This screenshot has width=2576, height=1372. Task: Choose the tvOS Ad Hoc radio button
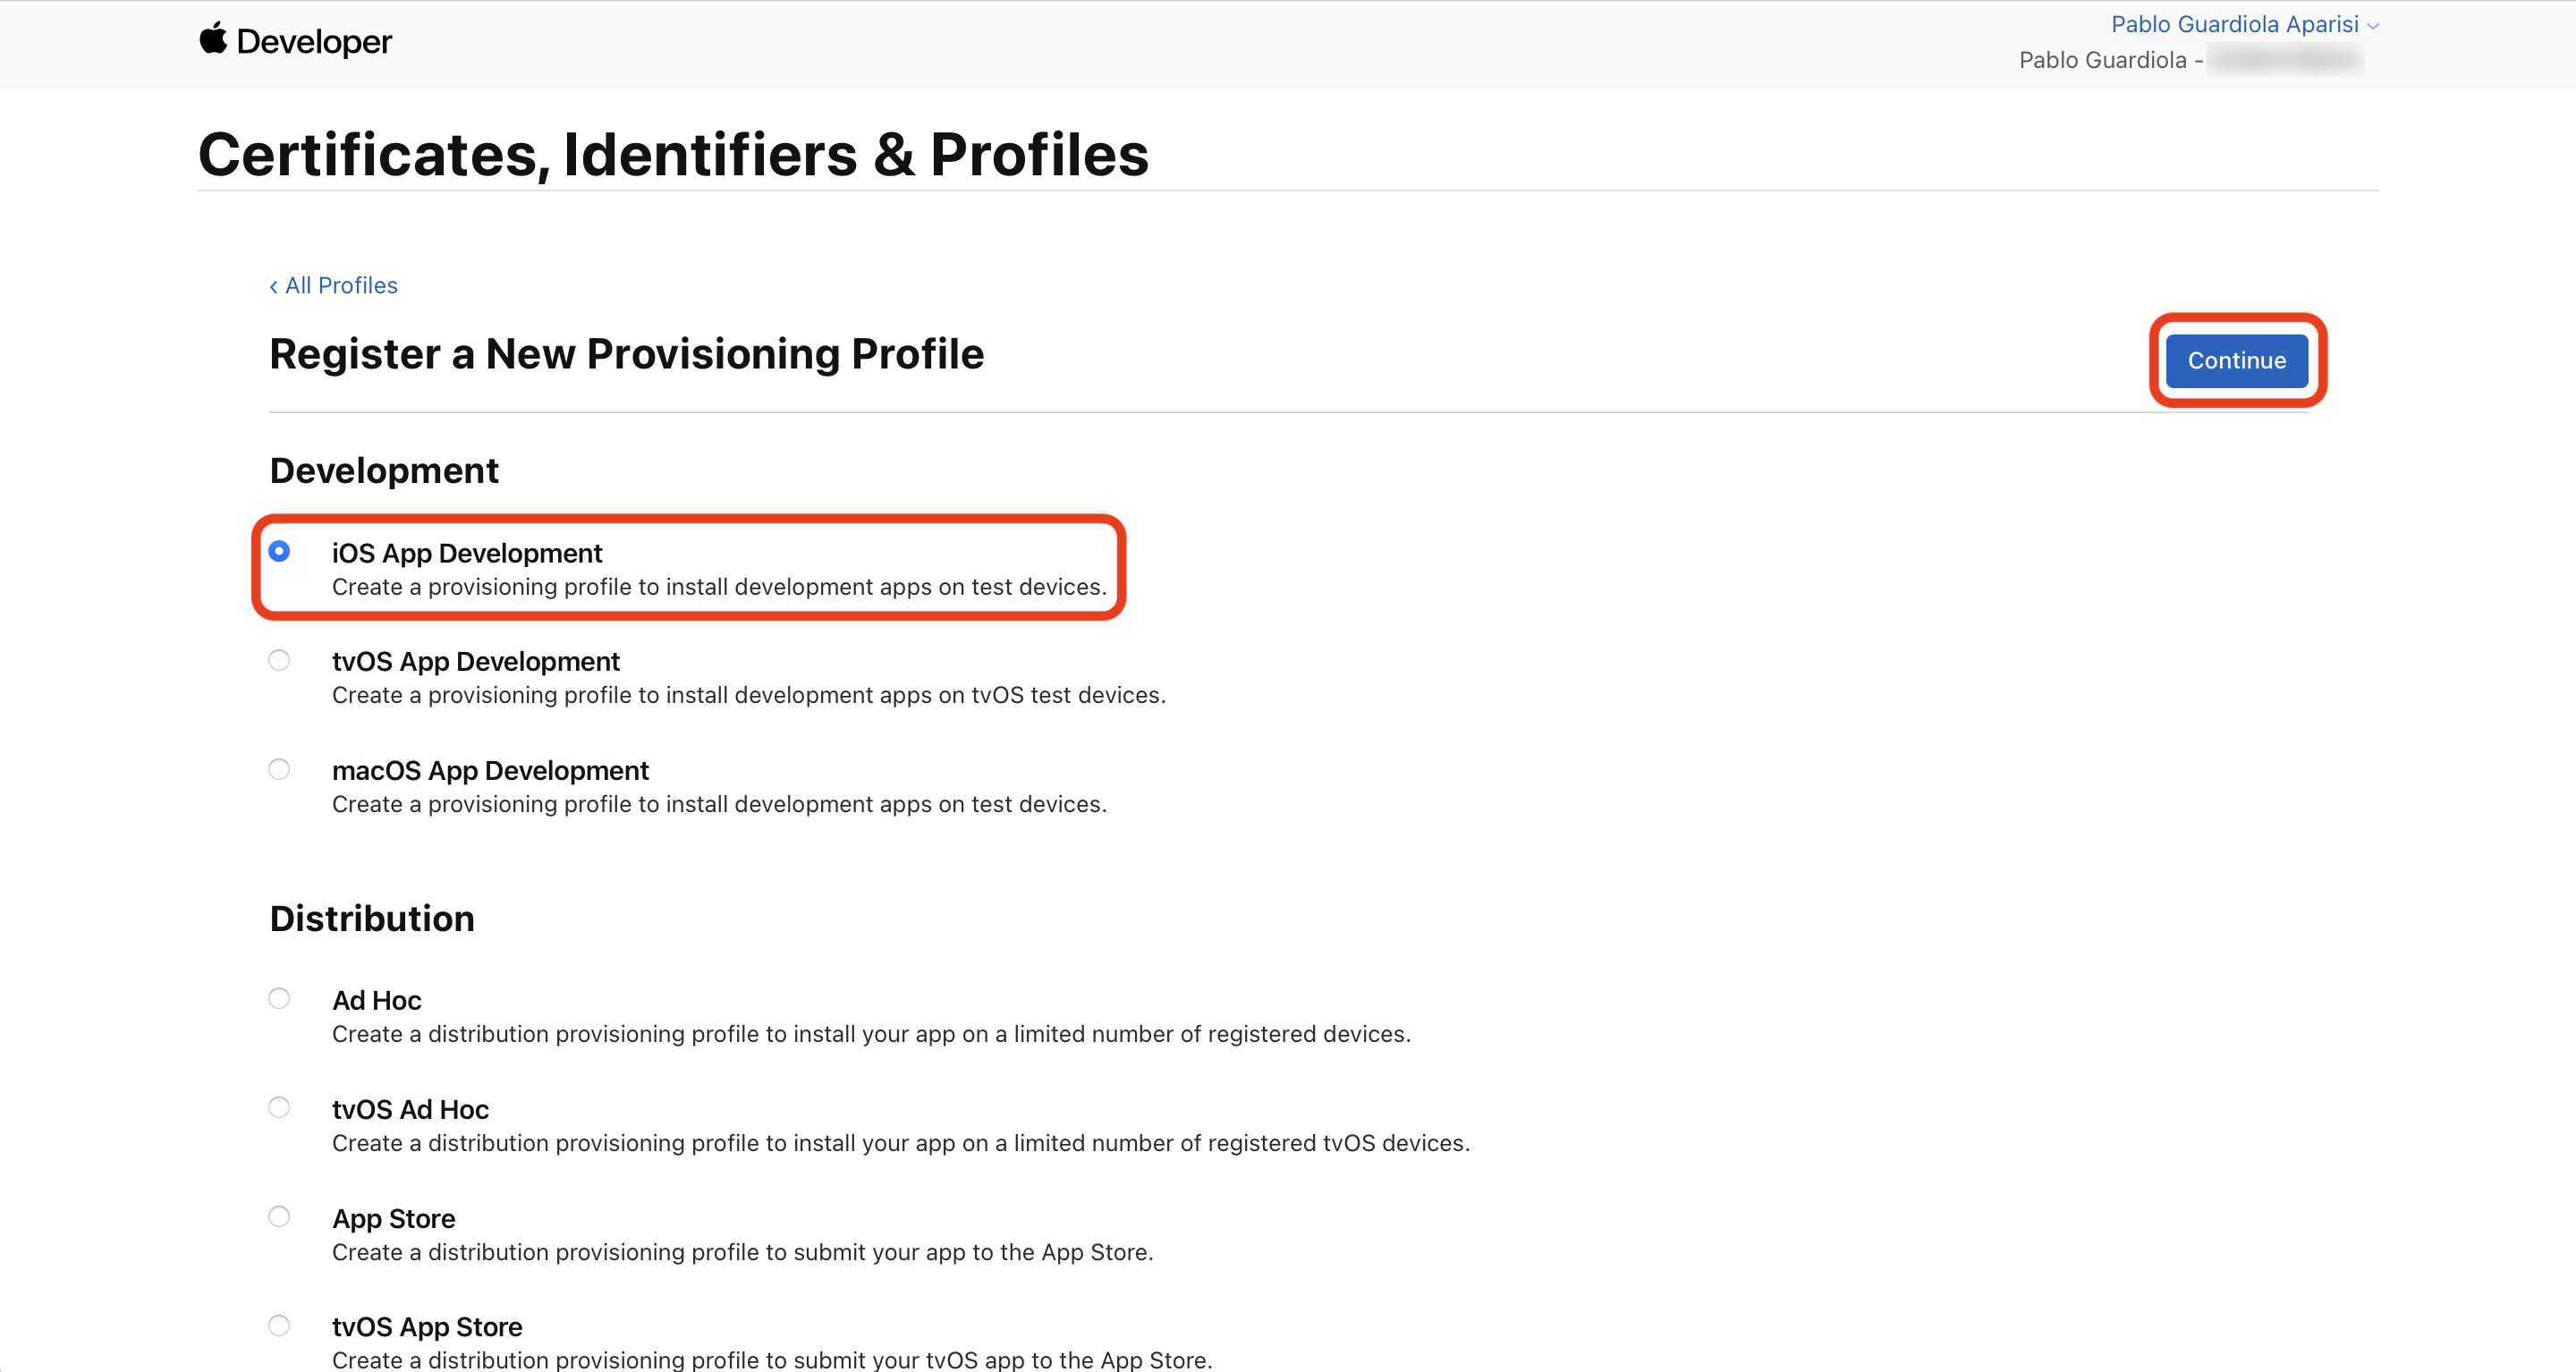279,1107
